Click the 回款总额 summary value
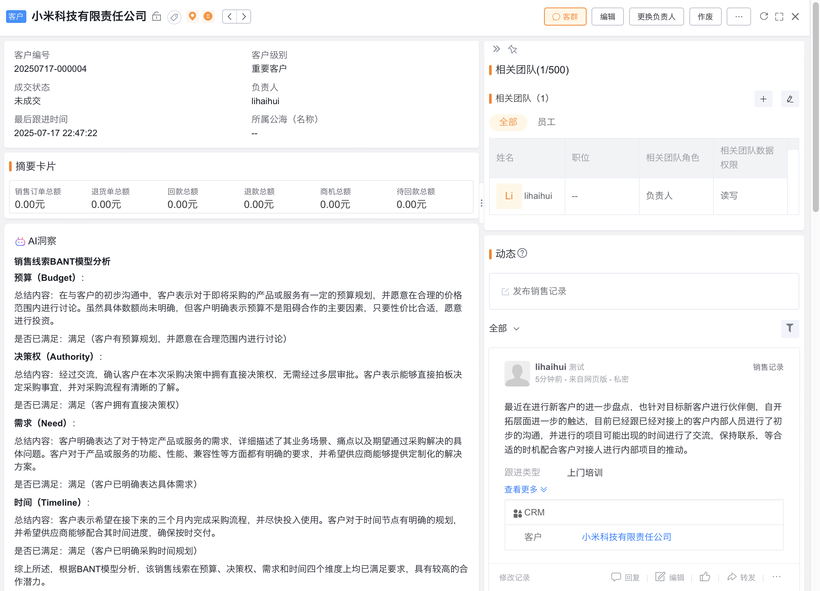Screen dimensions: 820x591 183,205
